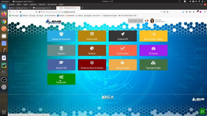Open the Favoritos menu
207x116 pixels.
click(42, 5)
